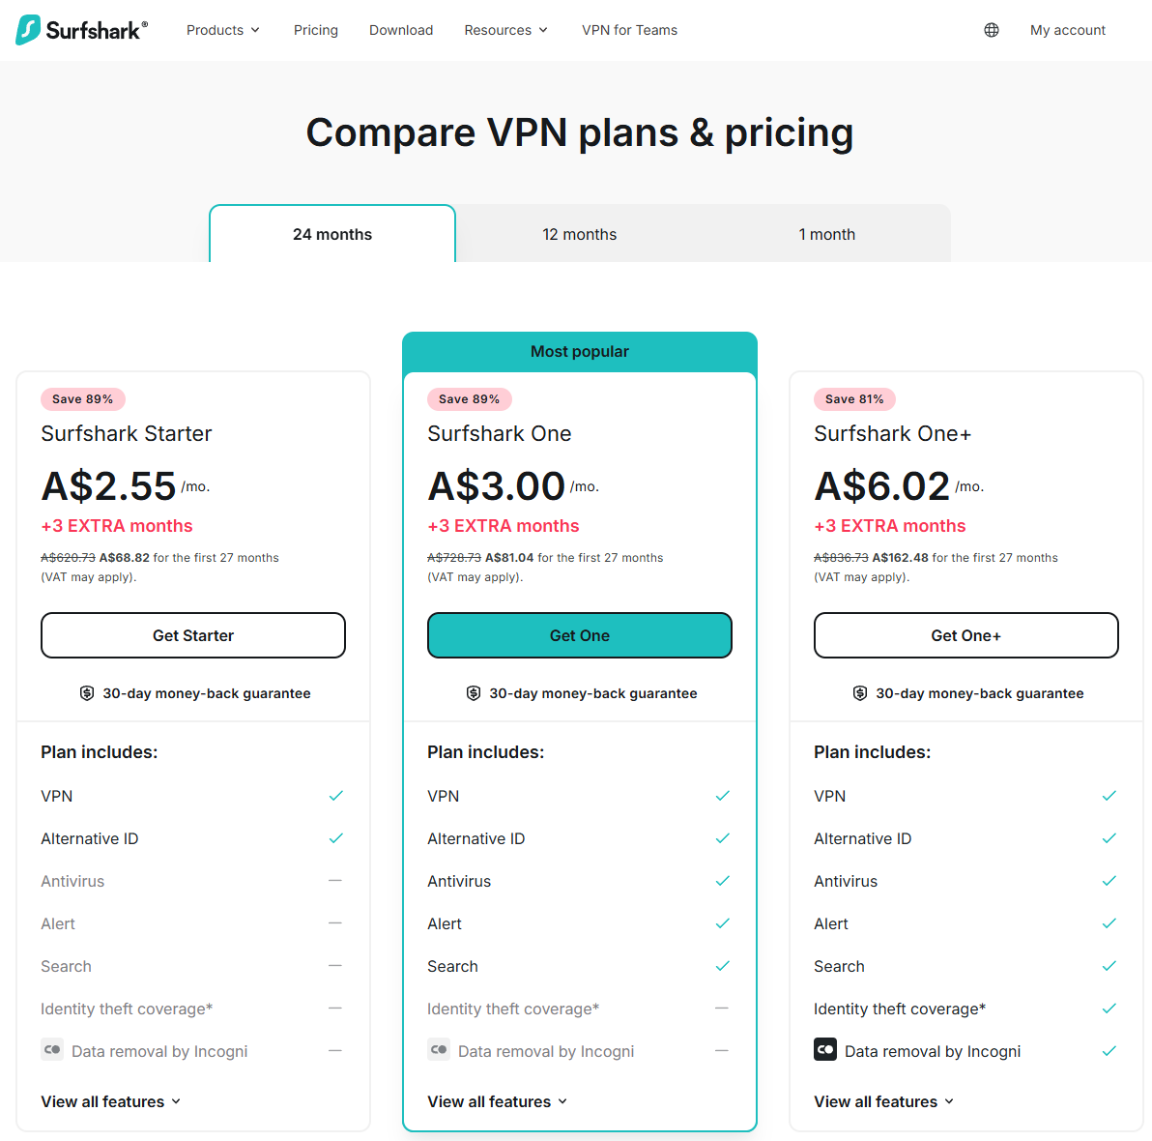Click the Antivirus checkmark in Surfshark One
Screen dimensions: 1152x1141
click(x=722, y=881)
